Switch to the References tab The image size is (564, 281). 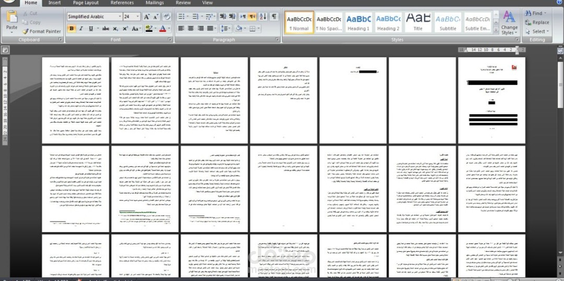(x=122, y=3)
